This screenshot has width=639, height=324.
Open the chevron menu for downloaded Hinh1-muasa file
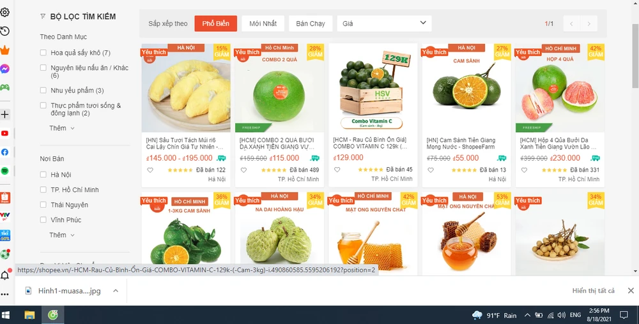click(116, 291)
